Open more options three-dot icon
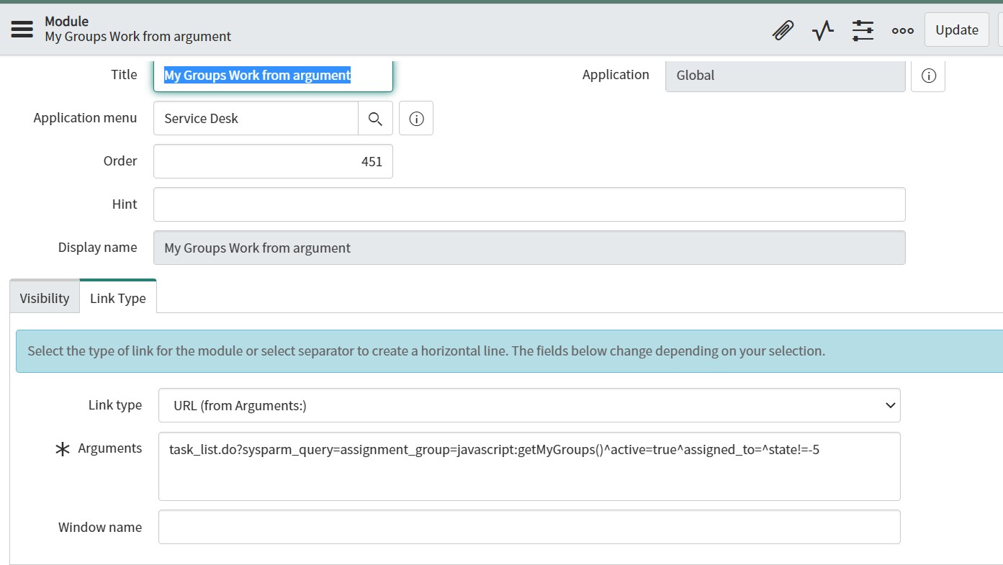 [902, 30]
